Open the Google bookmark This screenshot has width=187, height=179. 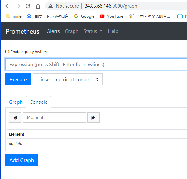pos(84,16)
